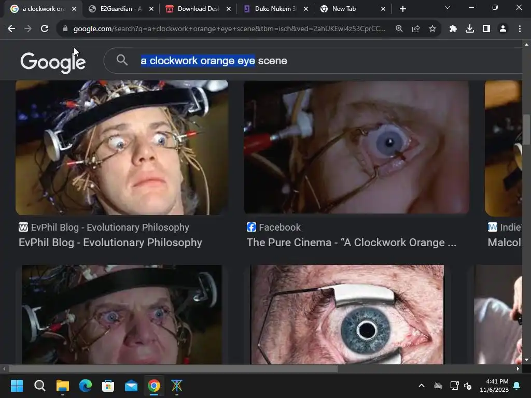Open the Extensions puzzle icon
The image size is (531, 398).
point(453,29)
